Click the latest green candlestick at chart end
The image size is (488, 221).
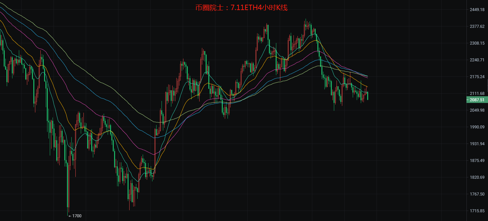point(368,96)
